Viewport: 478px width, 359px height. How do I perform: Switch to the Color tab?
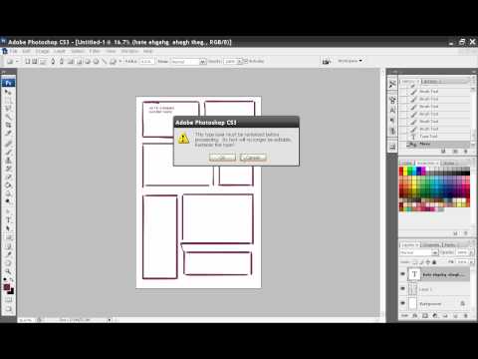[x=407, y=163]
